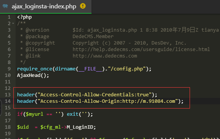
Task: Click the '@package' comment tag
Action: coord(38,37)
